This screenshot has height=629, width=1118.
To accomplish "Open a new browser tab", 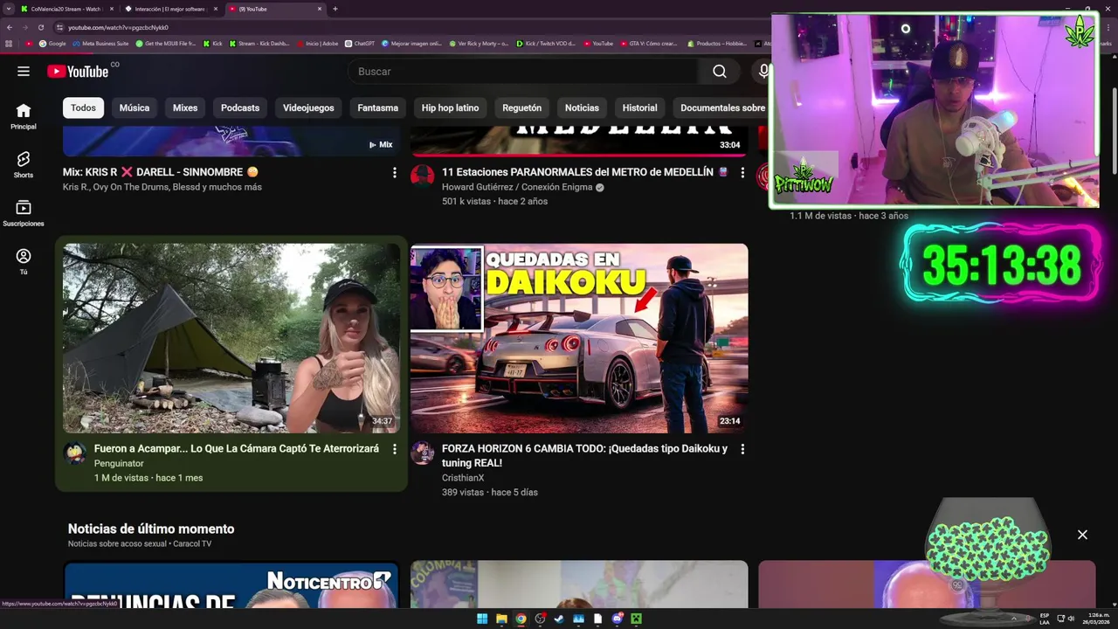I will click(335, 9).
